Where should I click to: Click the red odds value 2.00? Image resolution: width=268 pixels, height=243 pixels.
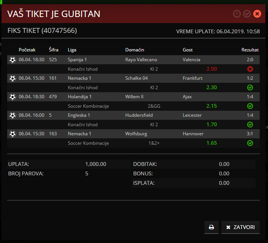pos(212,69)
